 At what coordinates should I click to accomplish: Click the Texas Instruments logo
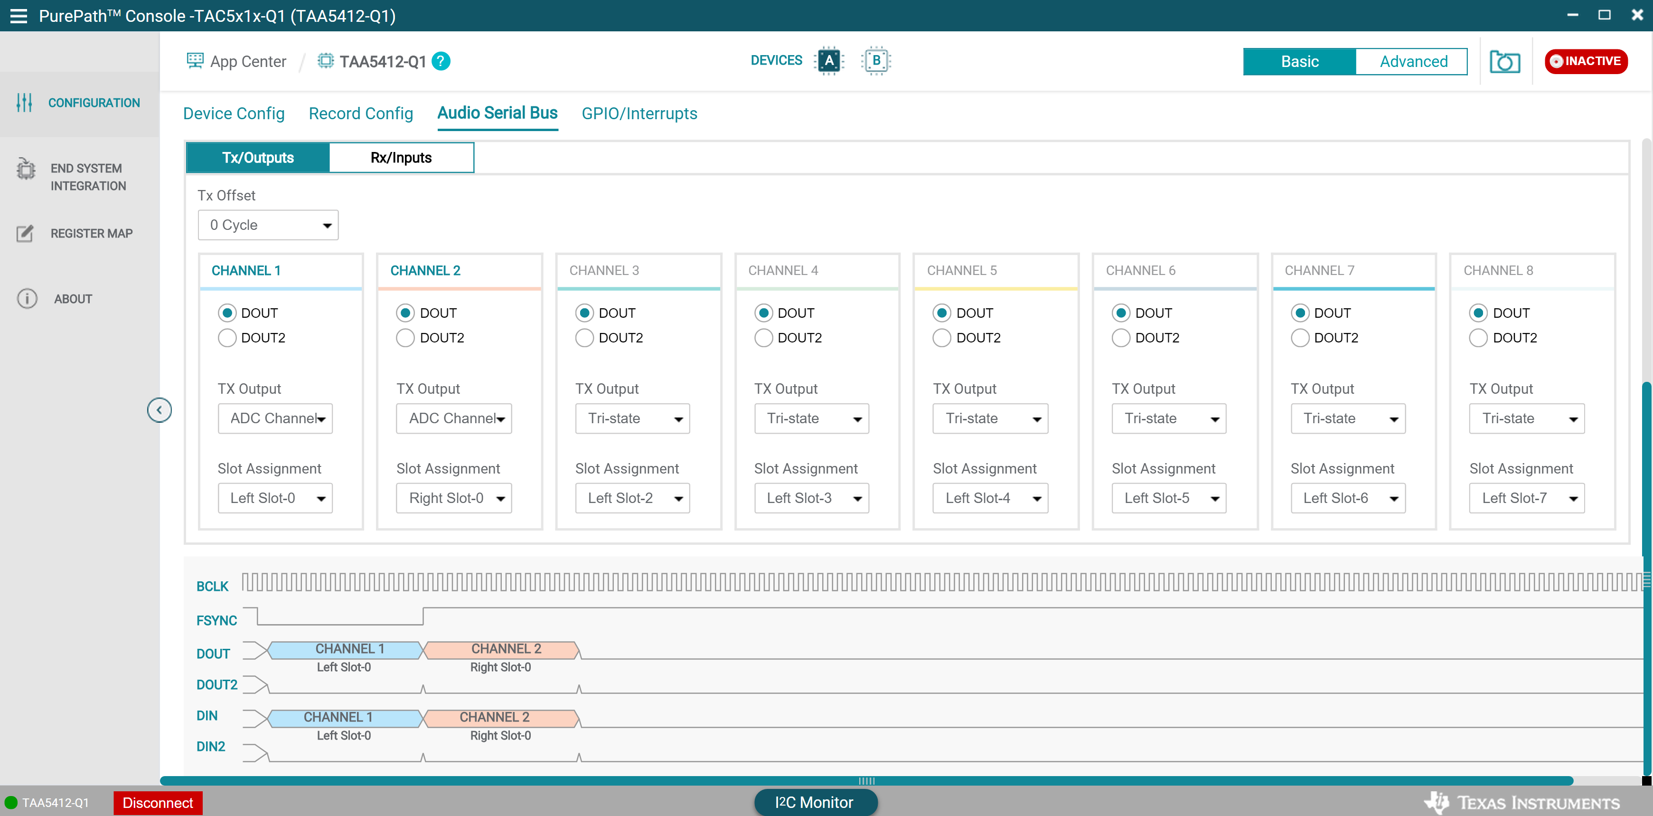click(1522, 803)
